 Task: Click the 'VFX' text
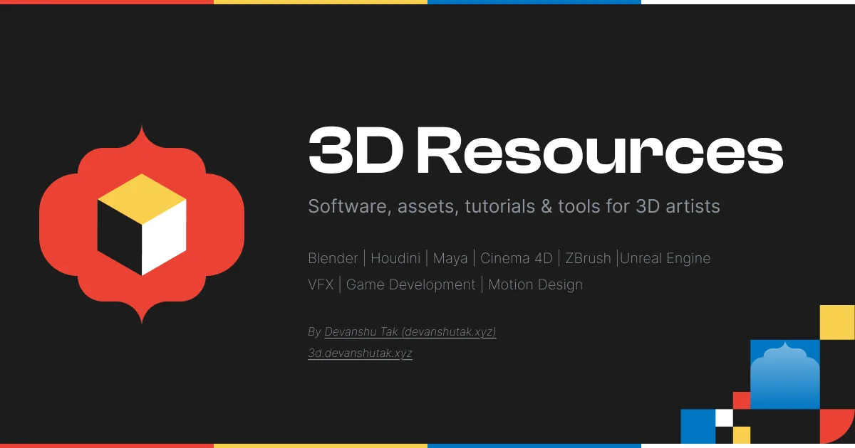click(321, 284)
